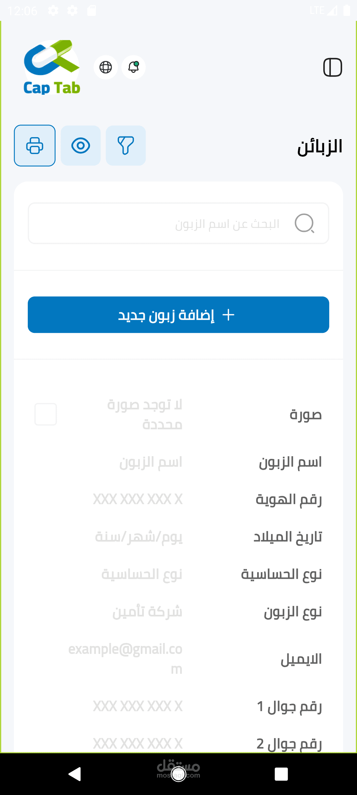
Task: Open the language globe icon
Action: (106, 67)
